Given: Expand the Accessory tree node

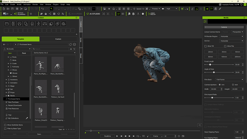Looking at the screenshot, I should (6, 80).
